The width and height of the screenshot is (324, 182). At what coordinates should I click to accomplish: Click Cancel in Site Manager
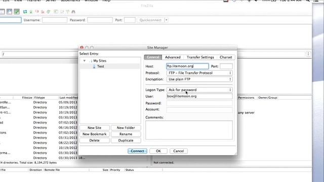[x=179, y=151]
